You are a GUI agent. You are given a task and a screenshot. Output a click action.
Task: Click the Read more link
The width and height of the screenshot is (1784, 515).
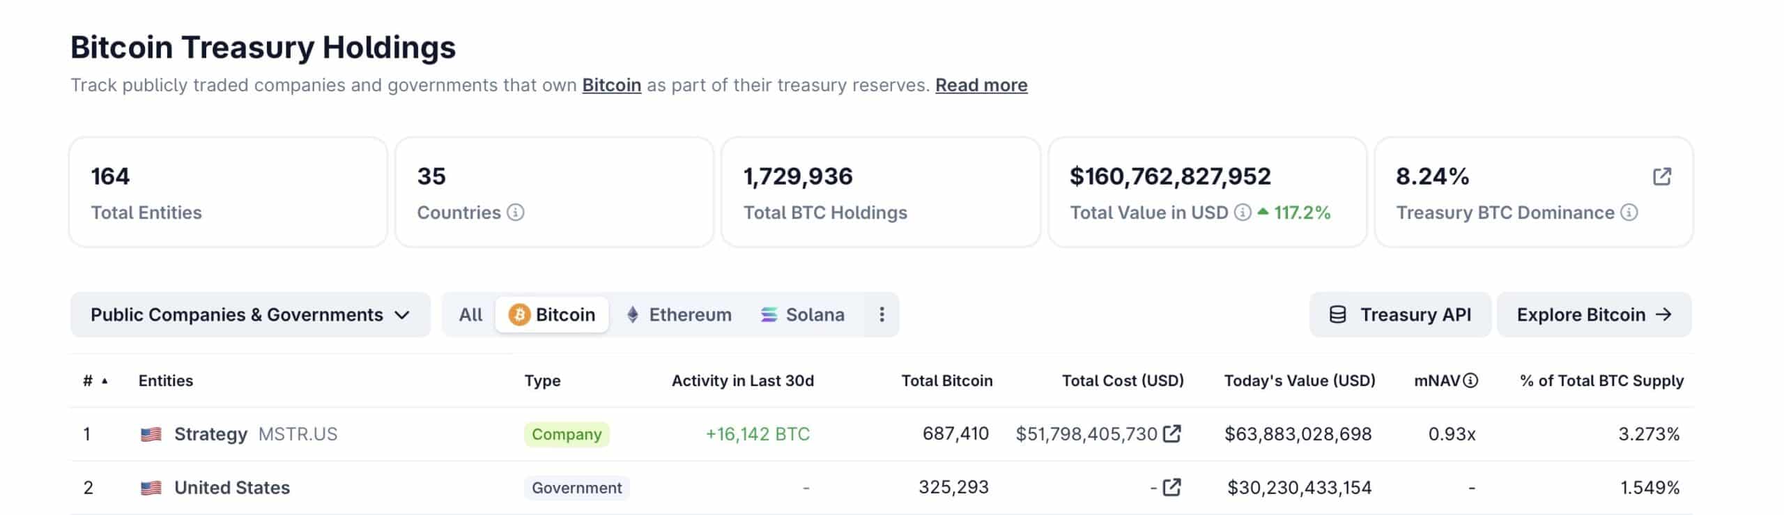(981, 85)
